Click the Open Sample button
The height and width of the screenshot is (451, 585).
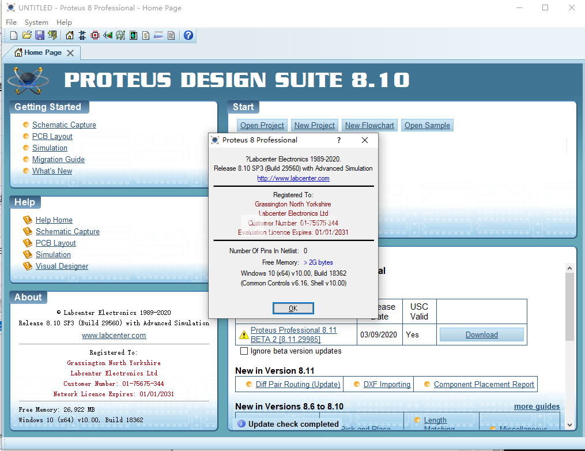tap(427, 126)
